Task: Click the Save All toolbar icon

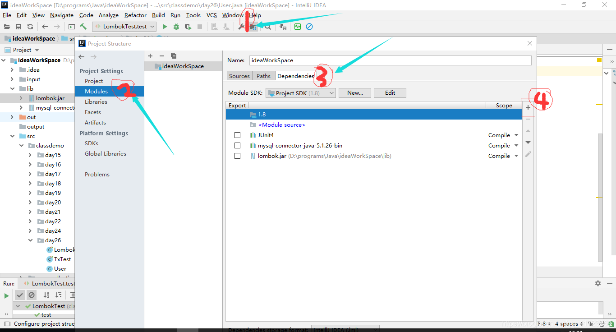Action: pos(18,27)
